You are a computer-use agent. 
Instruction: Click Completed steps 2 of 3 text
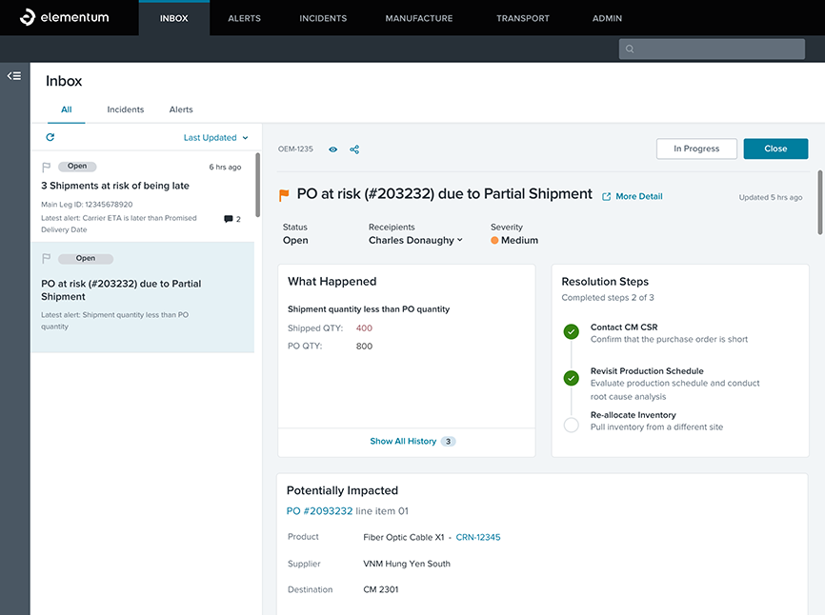point(608,298)
